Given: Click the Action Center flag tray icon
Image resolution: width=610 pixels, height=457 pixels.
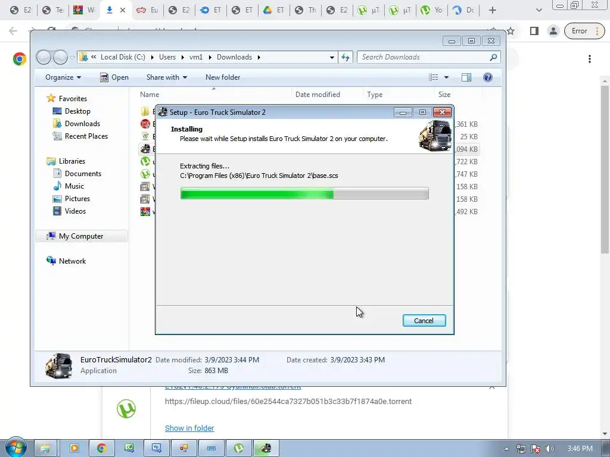Looking at the screenshot, I should 536,449.
